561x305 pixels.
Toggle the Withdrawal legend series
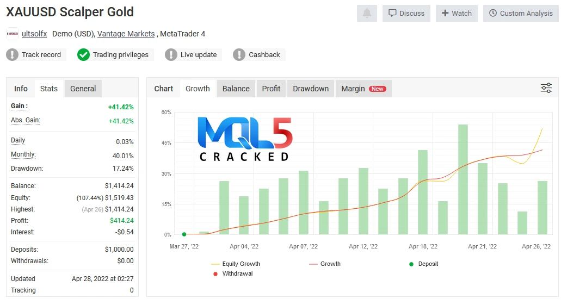click(x=233, y=273)
